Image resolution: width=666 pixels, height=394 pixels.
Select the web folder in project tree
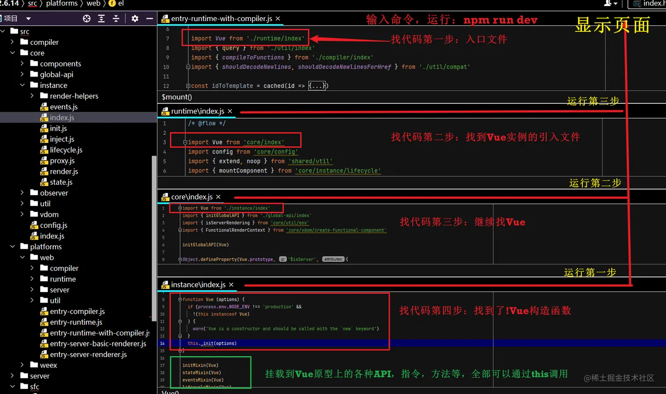pyautogui.click(x=42, y=257)
